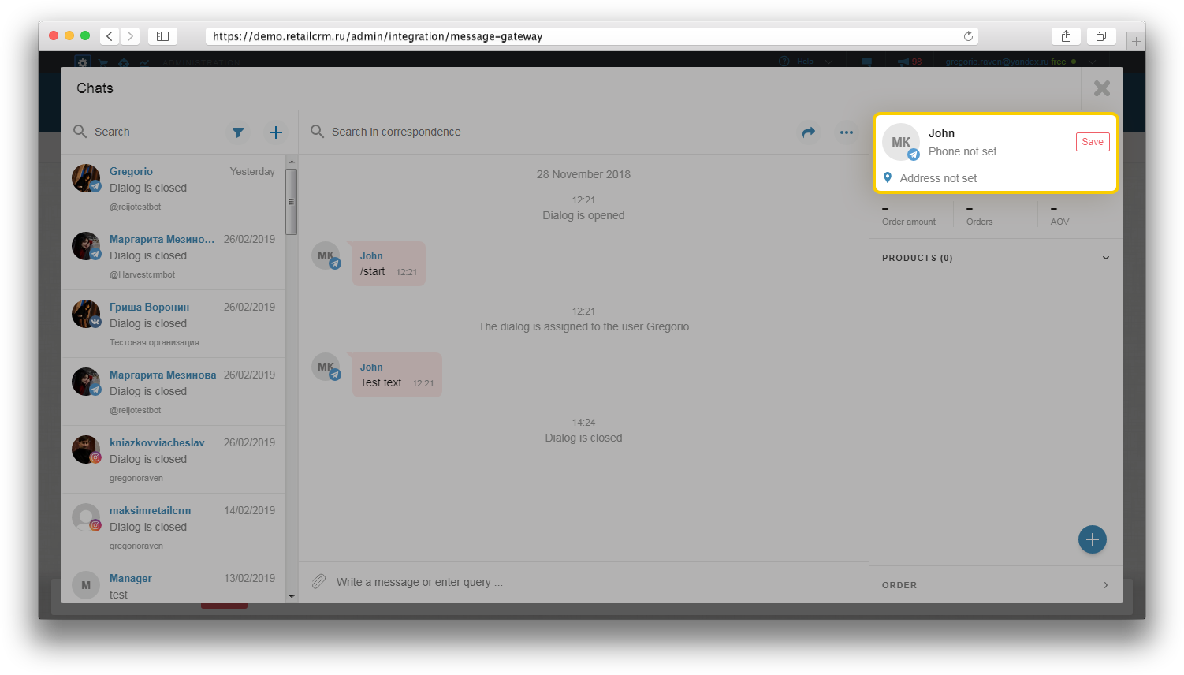Go back in Safari browser
Image resolution: width=1184 pixels, height=675 pixels.
(x=110, y=36)
